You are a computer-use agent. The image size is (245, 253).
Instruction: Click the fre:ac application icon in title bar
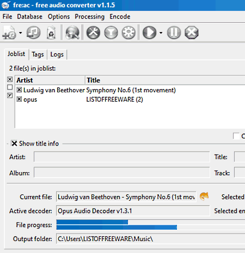coord(5,5)
